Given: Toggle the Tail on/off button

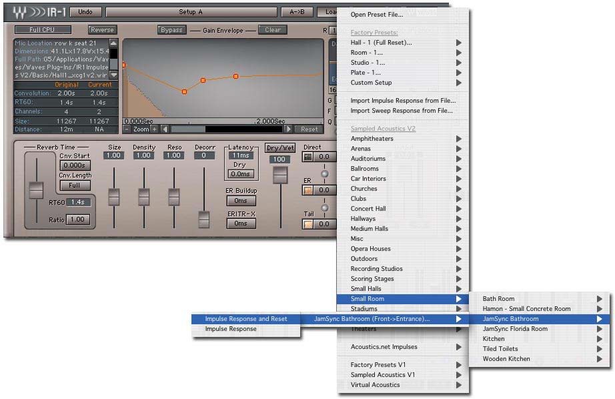Looking at the screenshot, I should pyautogui.click(x=308, y=224).
